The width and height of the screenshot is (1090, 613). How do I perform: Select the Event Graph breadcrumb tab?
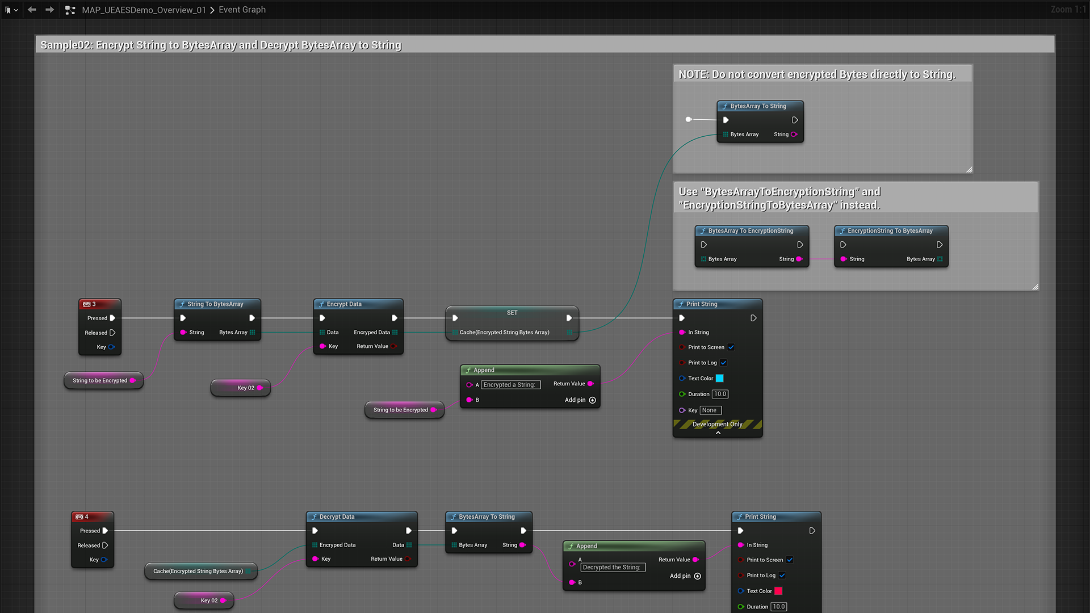coord(242,10)
